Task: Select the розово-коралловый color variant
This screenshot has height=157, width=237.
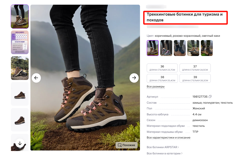Action: tap(166, 48)
